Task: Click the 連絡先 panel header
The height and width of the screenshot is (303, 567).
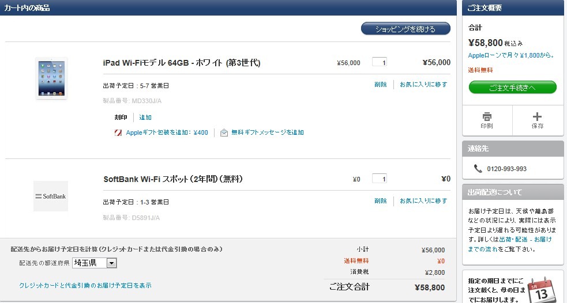Action: click(513, 149)
